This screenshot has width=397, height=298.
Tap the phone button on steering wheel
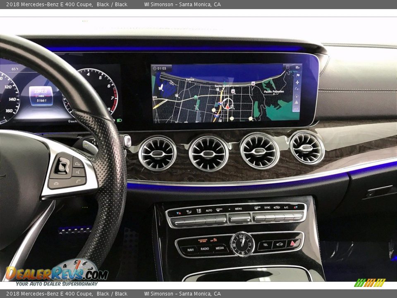tap(79, 181)
